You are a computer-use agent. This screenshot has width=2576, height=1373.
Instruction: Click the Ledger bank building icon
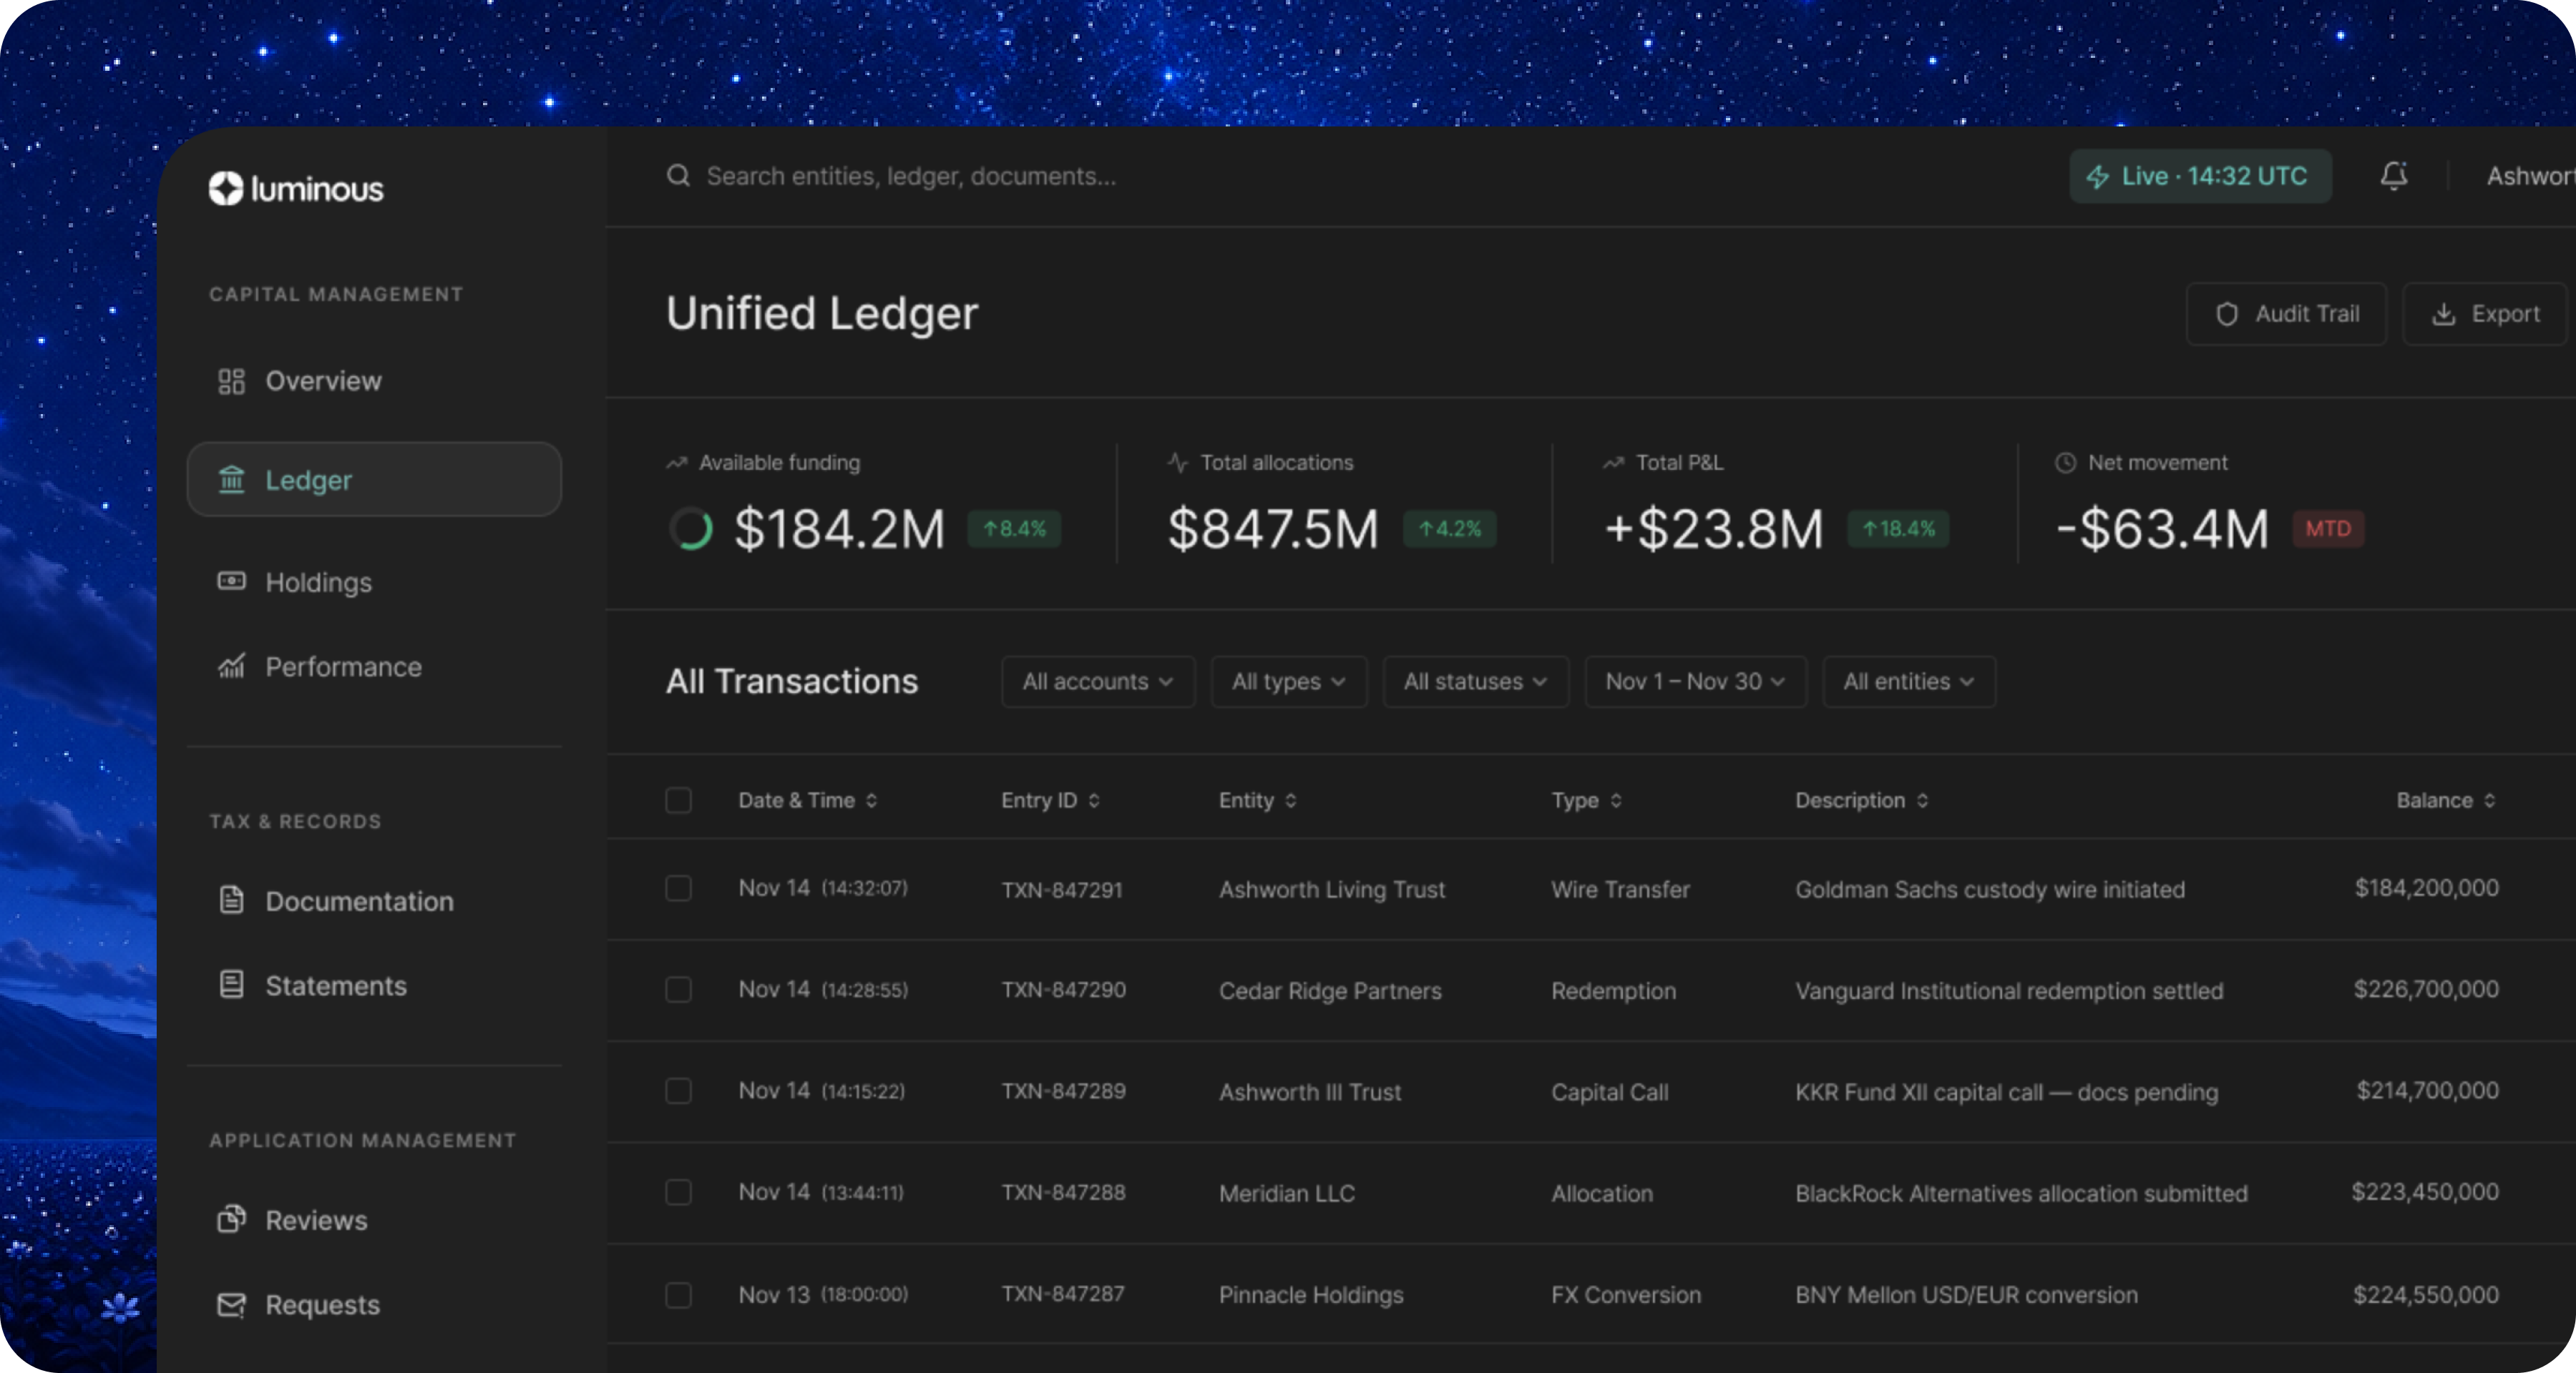pos(231,480)
